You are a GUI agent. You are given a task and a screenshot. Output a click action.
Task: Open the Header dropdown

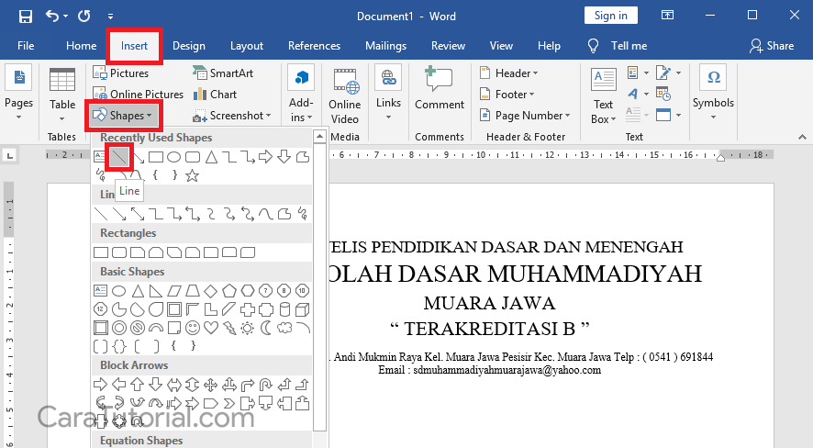tap(508, 73)
